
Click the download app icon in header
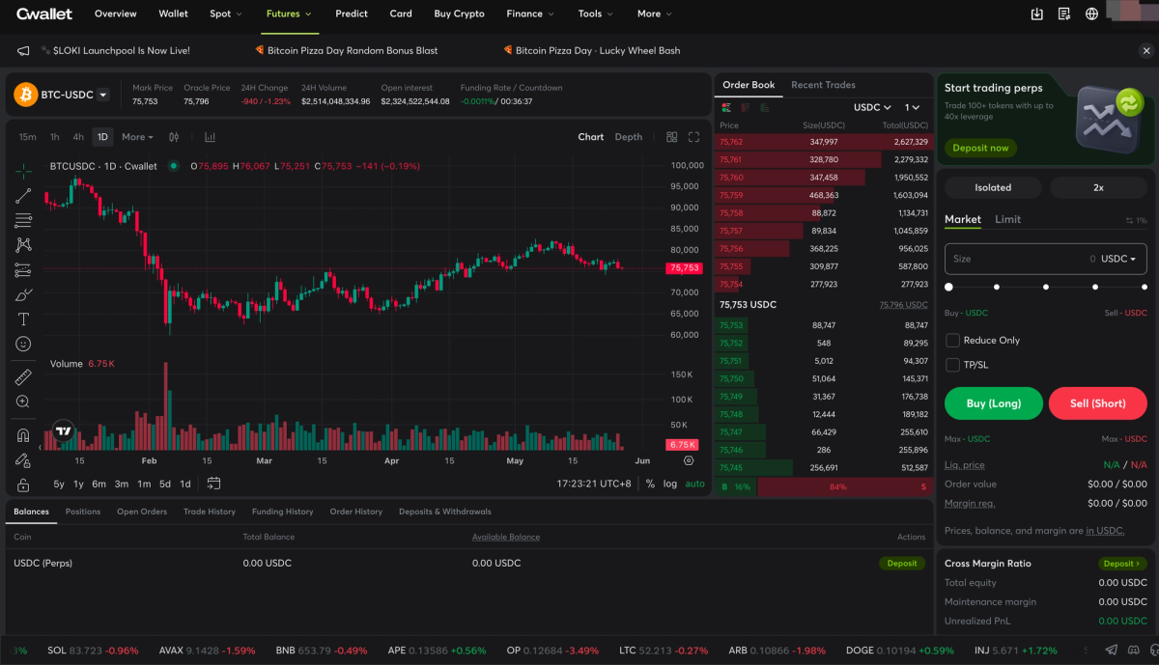coord(1037,14)
